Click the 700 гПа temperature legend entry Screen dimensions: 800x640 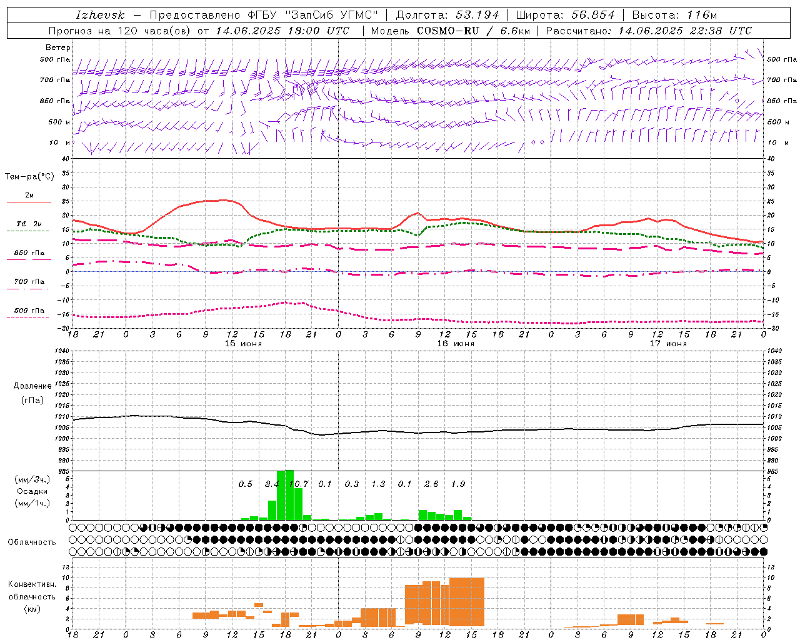(x=29, y=282)
